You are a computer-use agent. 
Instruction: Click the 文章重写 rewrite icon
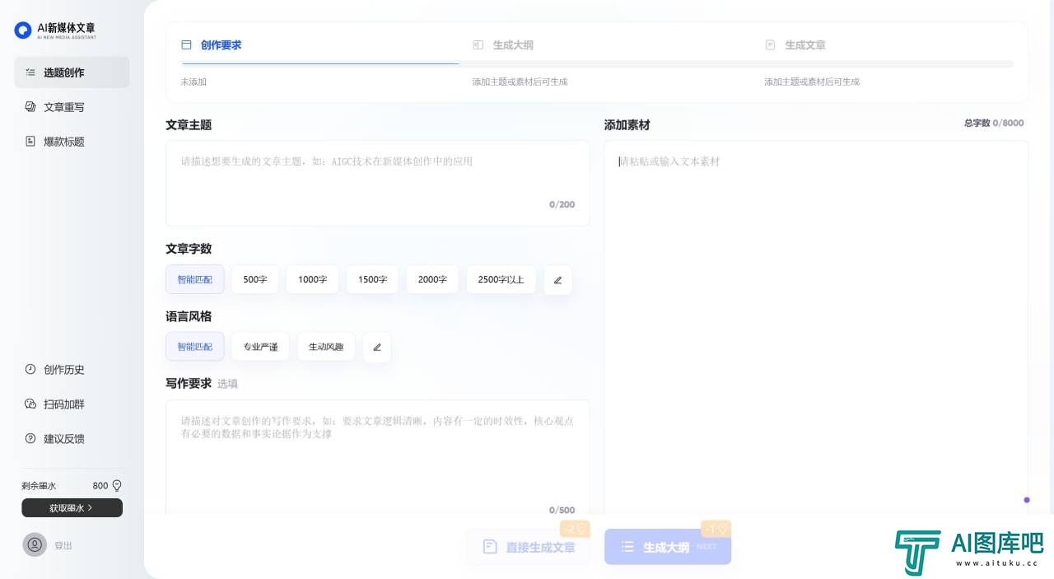tap(30, 107)
